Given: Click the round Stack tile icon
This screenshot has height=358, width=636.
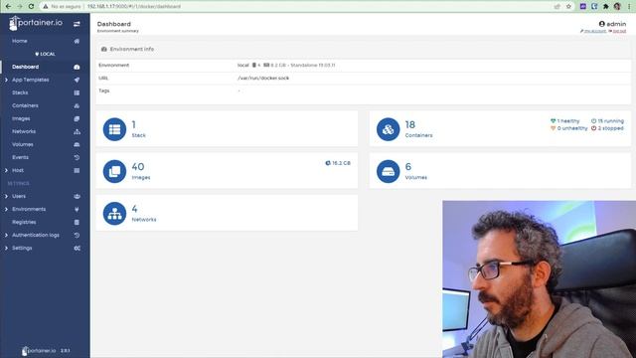Looking at the screenshot, I should tap(114, 129).
